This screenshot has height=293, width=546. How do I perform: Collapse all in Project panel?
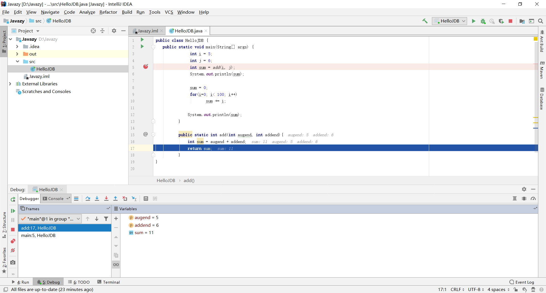pyautogui.click(x=102, y=31)
